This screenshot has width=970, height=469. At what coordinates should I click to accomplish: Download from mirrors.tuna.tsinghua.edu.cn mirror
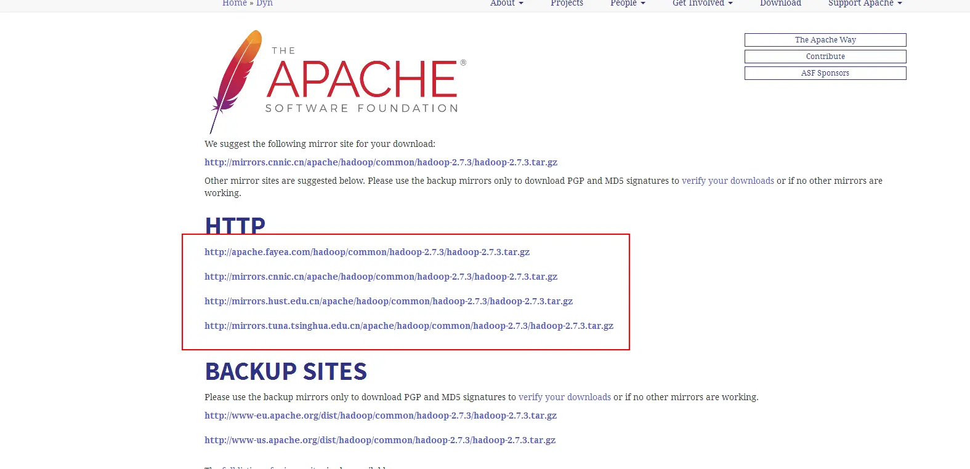409,326
